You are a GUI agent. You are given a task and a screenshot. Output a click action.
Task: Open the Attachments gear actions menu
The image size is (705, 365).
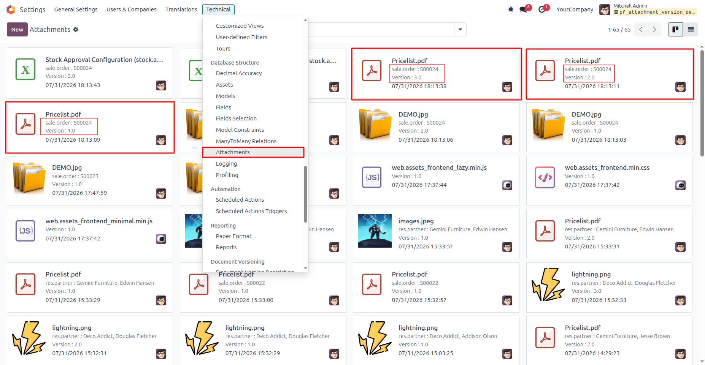click(76, 29)
